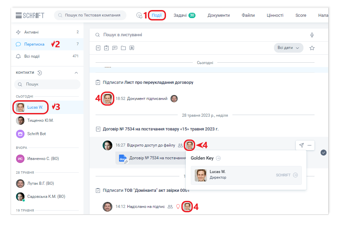Open contact Лутак В.Г. (ВО)
The image size is (339, 225).
click(x=47, y=183)
